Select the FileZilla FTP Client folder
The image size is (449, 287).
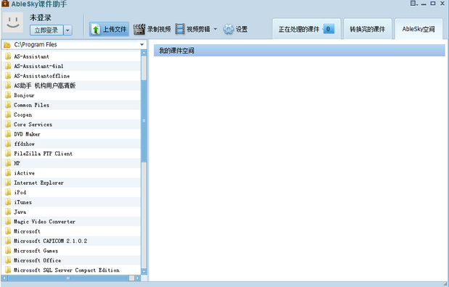(71, 154)
